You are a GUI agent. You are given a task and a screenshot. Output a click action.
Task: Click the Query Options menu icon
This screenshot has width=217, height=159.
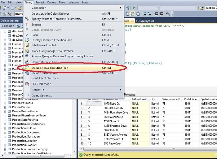[x=27, y=96]
